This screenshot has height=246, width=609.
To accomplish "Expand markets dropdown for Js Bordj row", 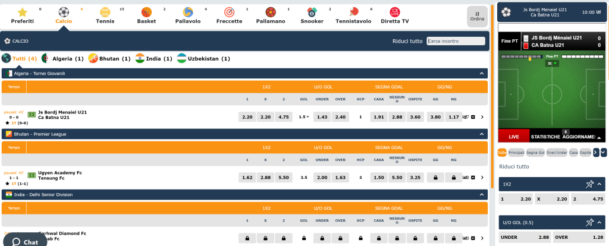I will tap(473, 117).
